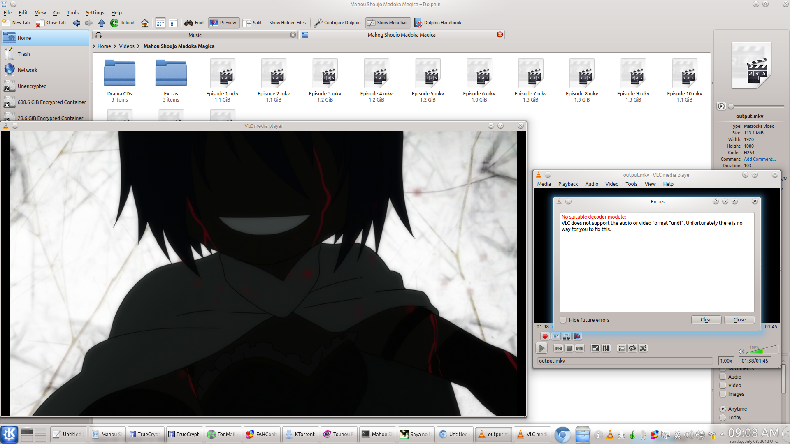Play preview in Dolphin information panel
The width and height of the screenshot is (790, 444).
721,106
